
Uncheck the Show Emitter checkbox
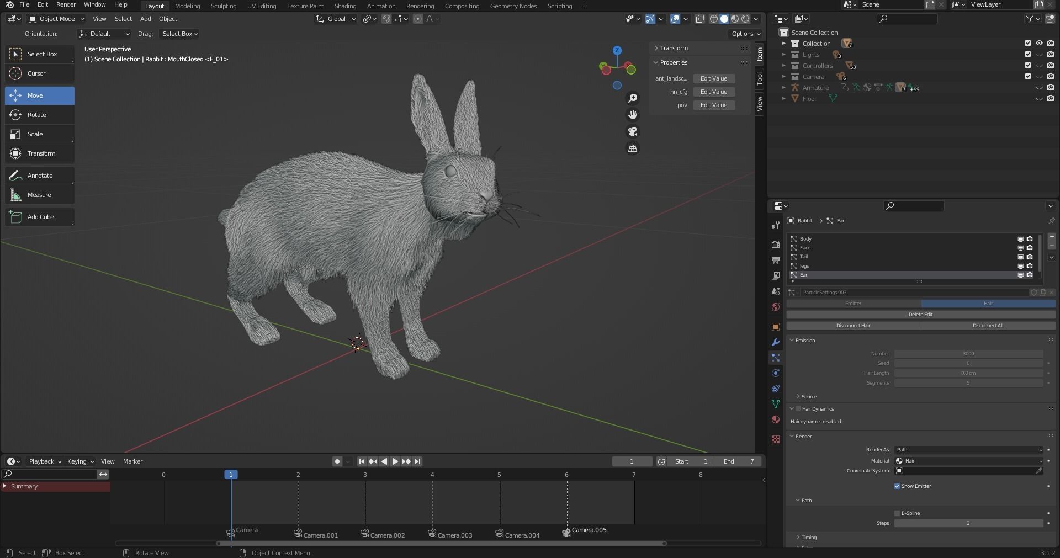pos(897,486)
